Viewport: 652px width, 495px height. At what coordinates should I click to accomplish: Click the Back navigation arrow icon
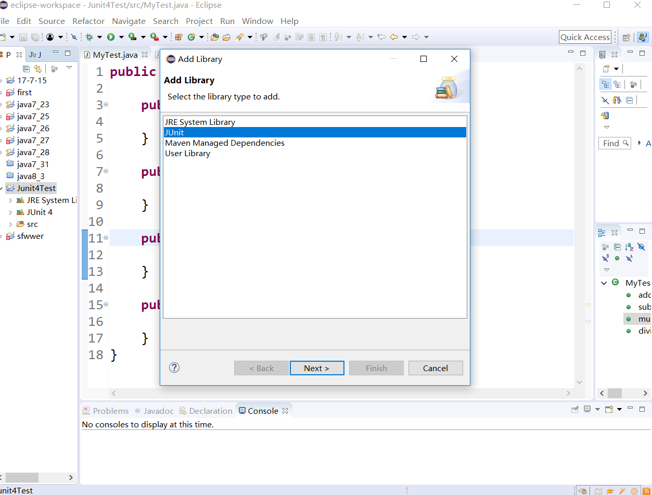pyautogui.click(x=394, y=37)
